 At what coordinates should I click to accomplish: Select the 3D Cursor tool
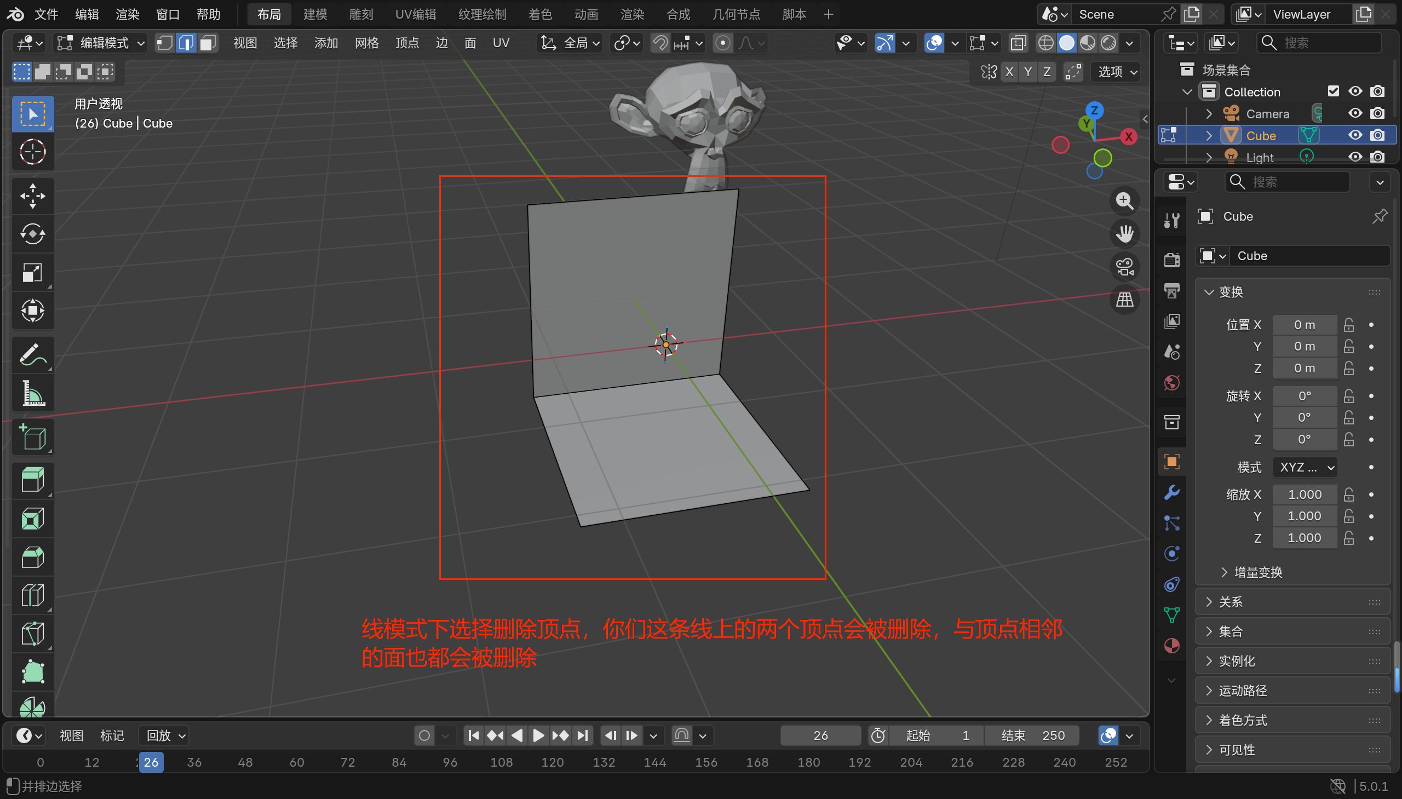pyautogui.click(x=32, y=152)
